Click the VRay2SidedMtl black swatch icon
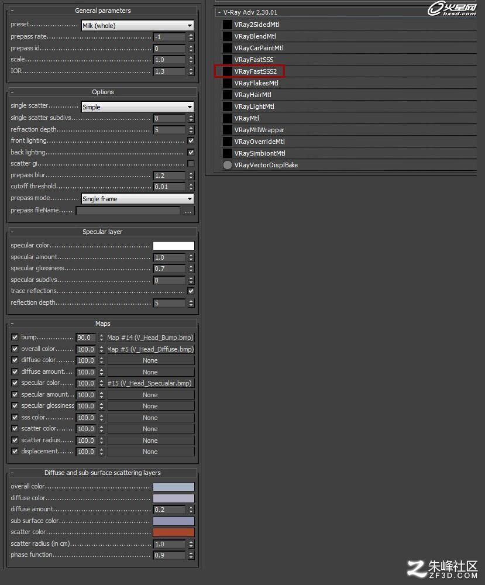Image resolution: width=485 pixels, height=585 pixels. (227, 25)
